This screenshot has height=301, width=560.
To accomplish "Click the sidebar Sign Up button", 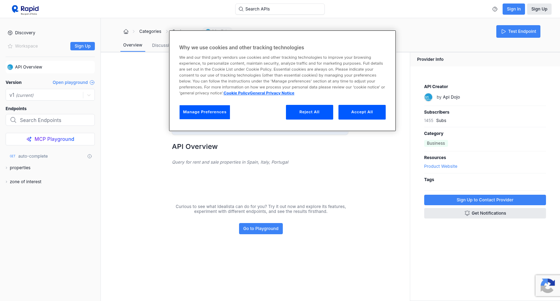I will [83, 46].
